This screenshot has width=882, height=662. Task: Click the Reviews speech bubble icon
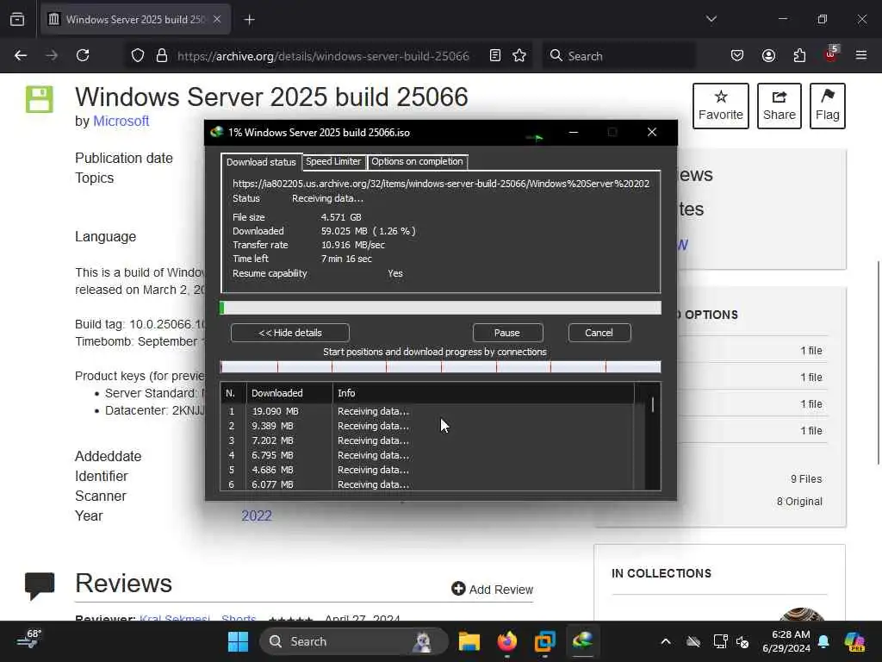click(x=40, y=585)
